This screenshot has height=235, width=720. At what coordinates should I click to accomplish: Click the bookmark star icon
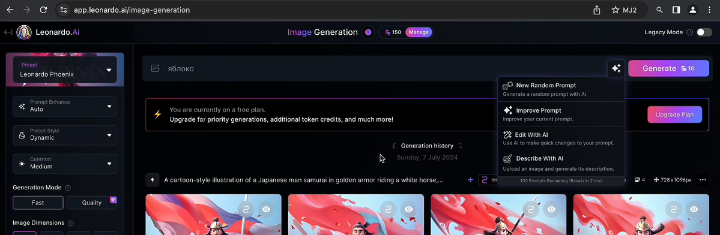[616, 10]
